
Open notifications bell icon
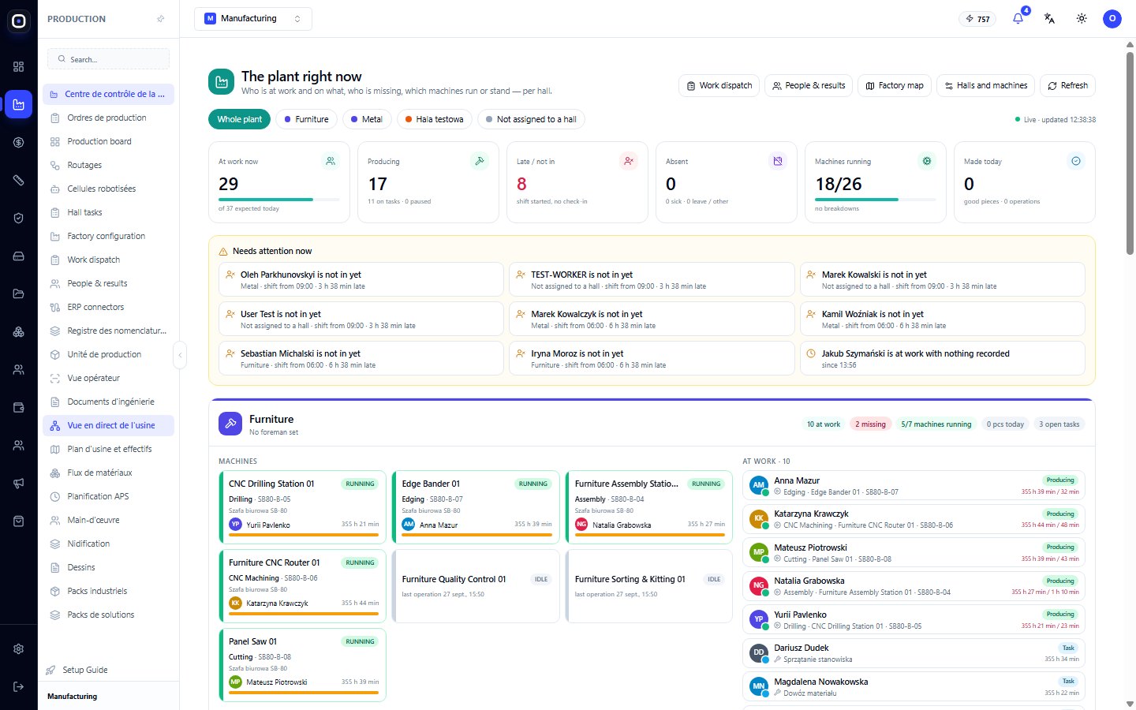point(1018,19)
